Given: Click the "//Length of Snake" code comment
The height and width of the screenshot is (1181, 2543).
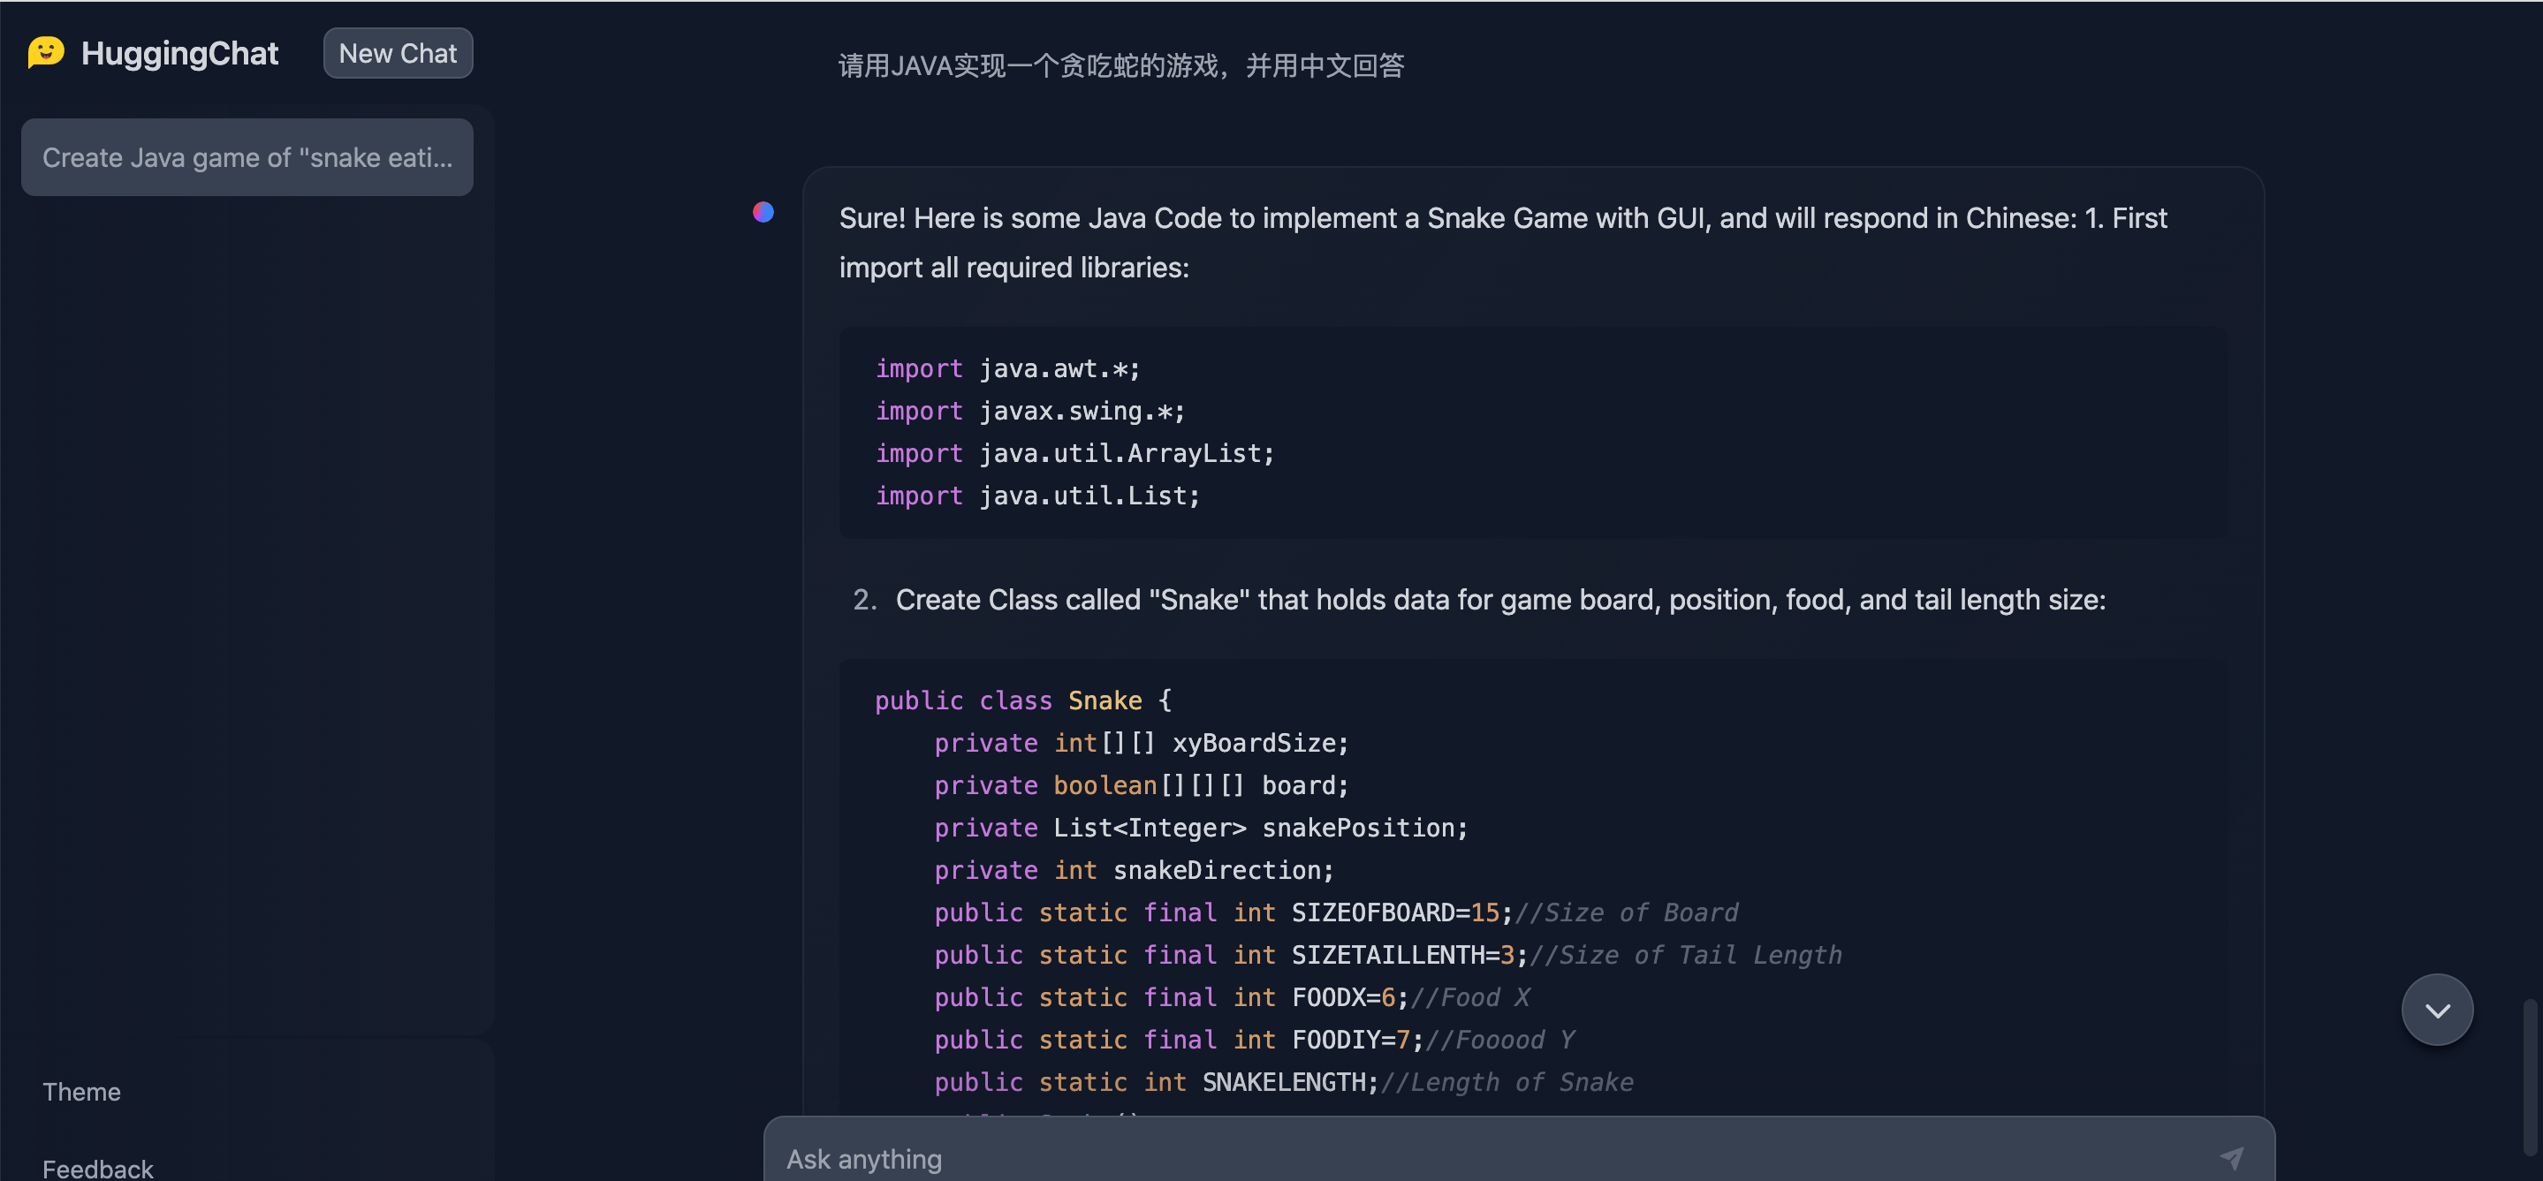Looking at the screenshot, I should (x=1507, y=1082).
